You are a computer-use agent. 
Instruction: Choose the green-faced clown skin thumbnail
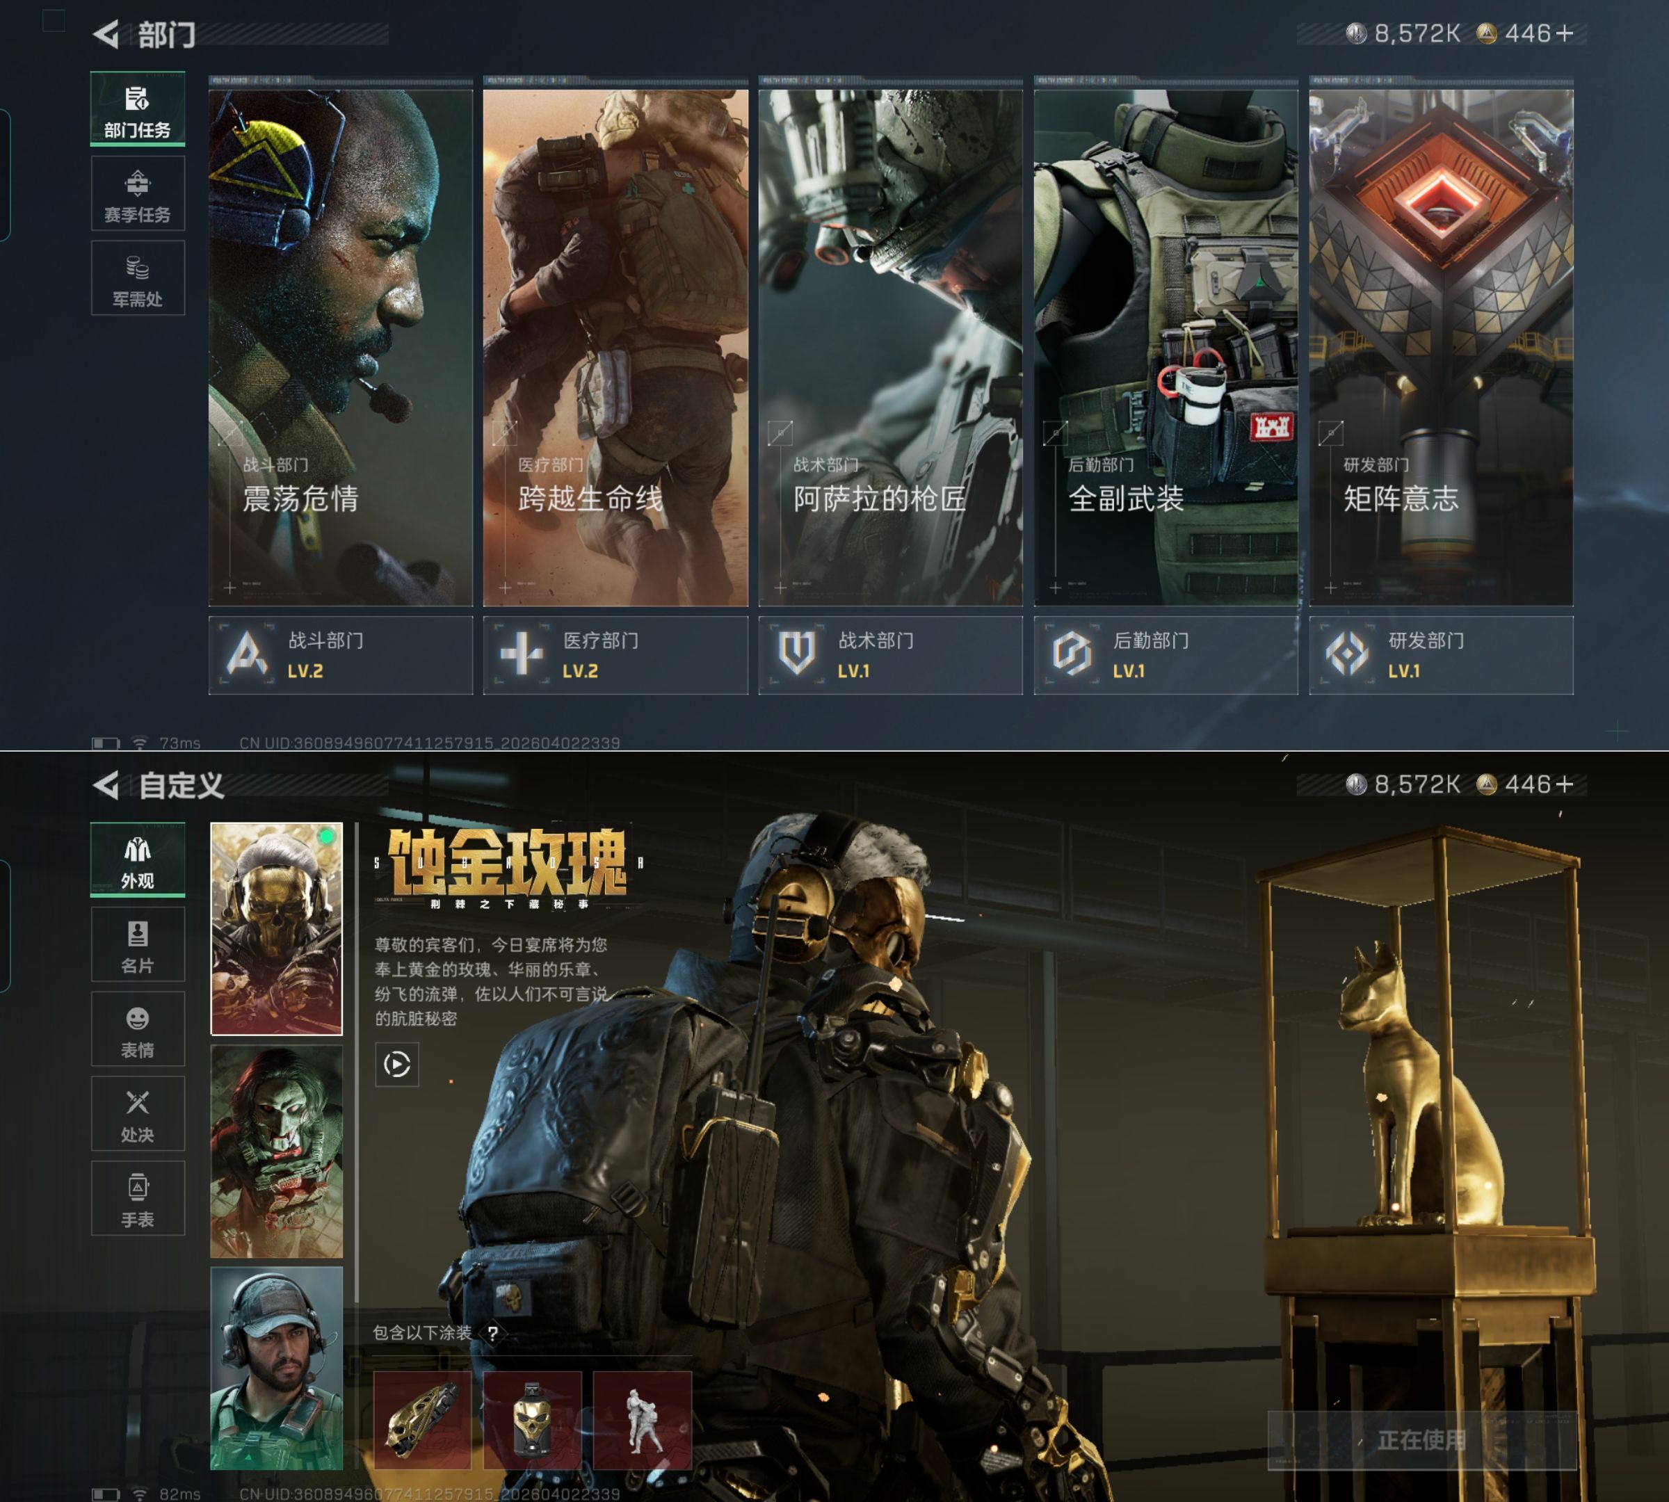tap(277, 1152)
